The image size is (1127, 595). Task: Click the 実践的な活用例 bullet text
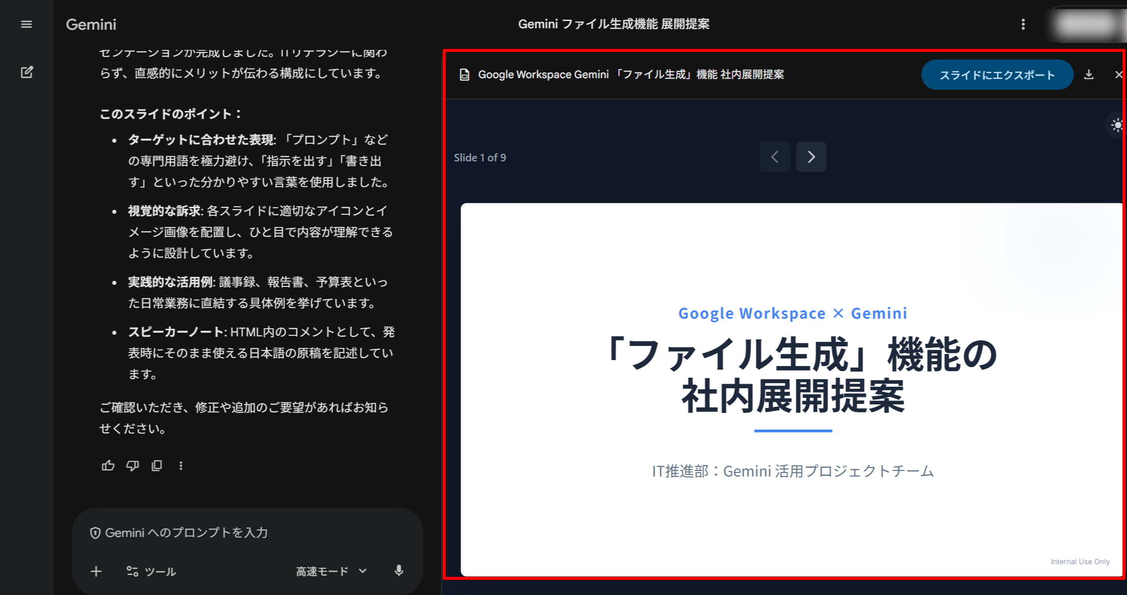(x=258, y=292)
